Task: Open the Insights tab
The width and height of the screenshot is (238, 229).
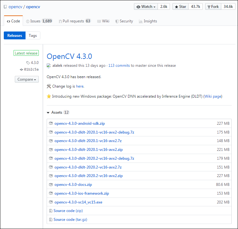Action: pyautogui.click(x=148, y=21)
